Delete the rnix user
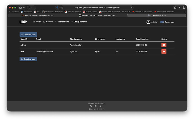 point(164,51)
